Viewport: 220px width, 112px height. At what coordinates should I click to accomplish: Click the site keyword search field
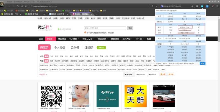105,28
